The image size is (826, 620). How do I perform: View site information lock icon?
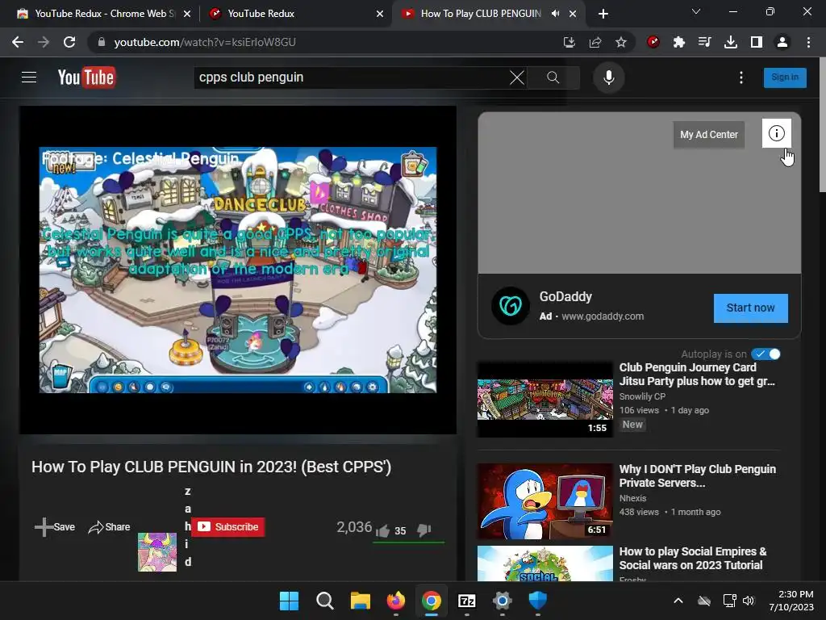coord(102,42)
